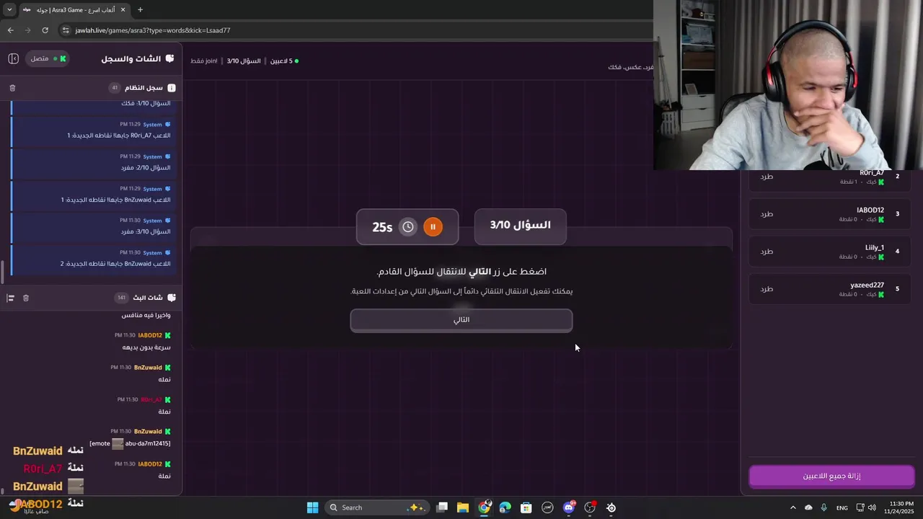The height and width of the screenshot is (519, 923).
Task: Clear the system log with trash icon
Action: coord(12,88)
